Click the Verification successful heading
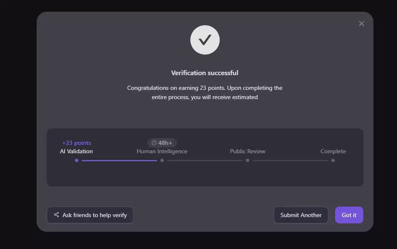Screen dimensions: 397x249 pyautogui.click(x=205, y=73)
